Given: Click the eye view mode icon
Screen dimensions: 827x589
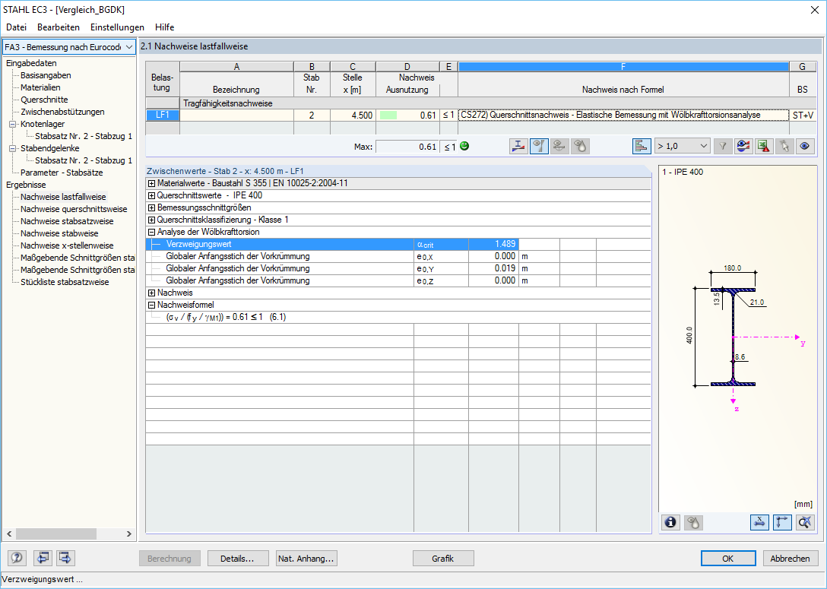Looking at the screenshot, I should click(x=804, y=146).
